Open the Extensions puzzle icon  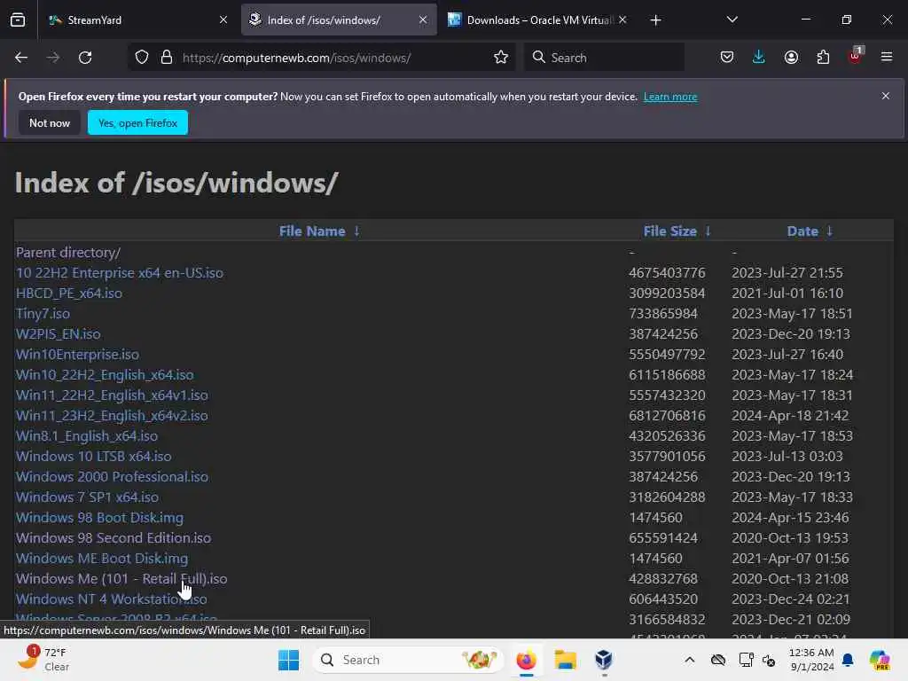click(x=823, y=58)
